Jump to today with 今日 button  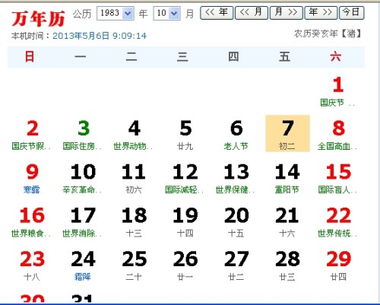[x=352, y=13]
